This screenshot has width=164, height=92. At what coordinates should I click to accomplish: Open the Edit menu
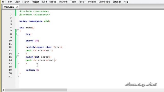click(x=10, y=2)
